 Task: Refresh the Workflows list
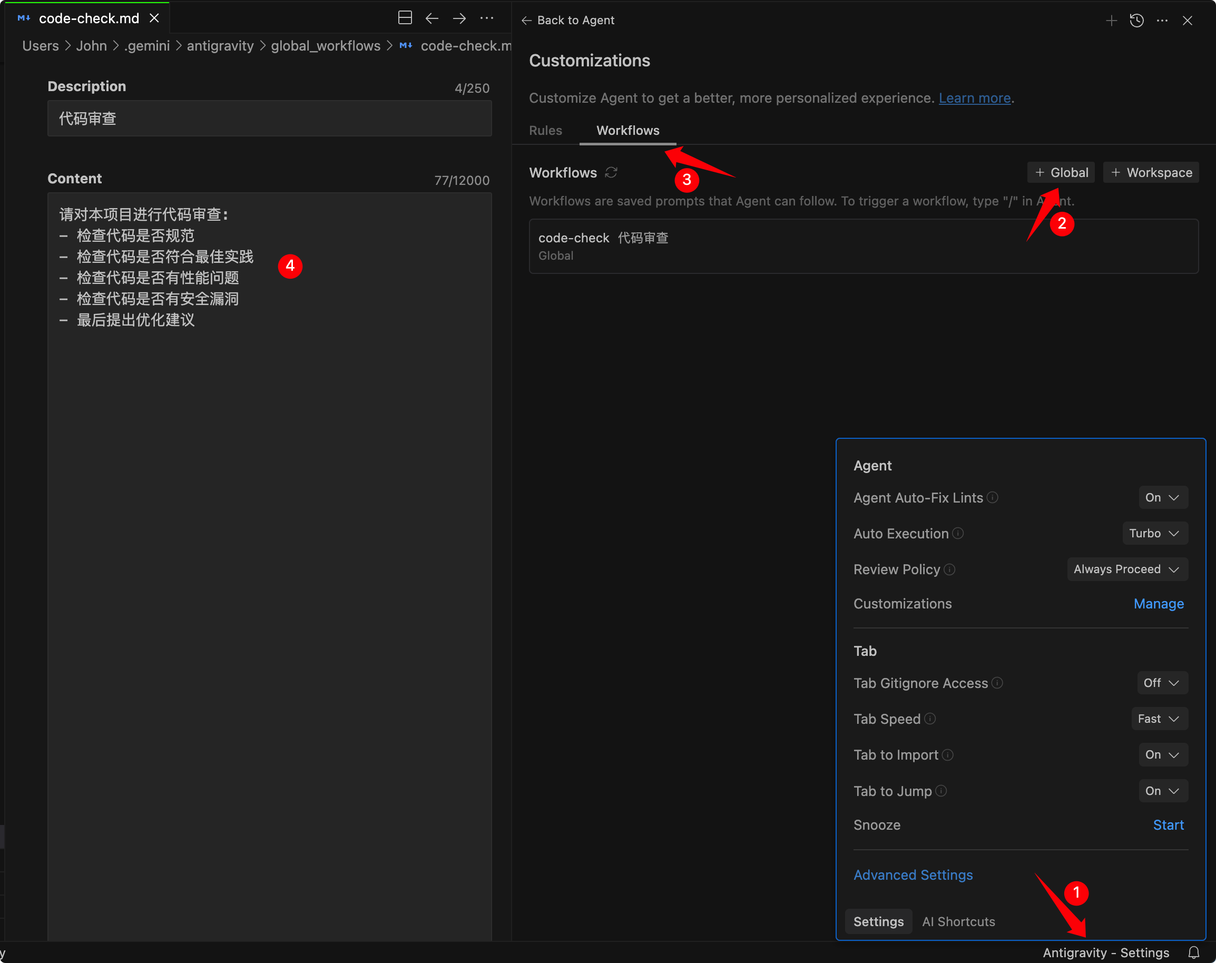click(611, 172)
